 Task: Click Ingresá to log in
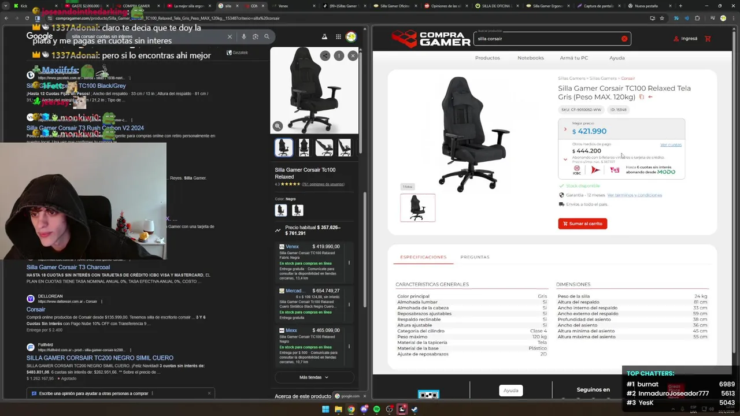[686, 39]
